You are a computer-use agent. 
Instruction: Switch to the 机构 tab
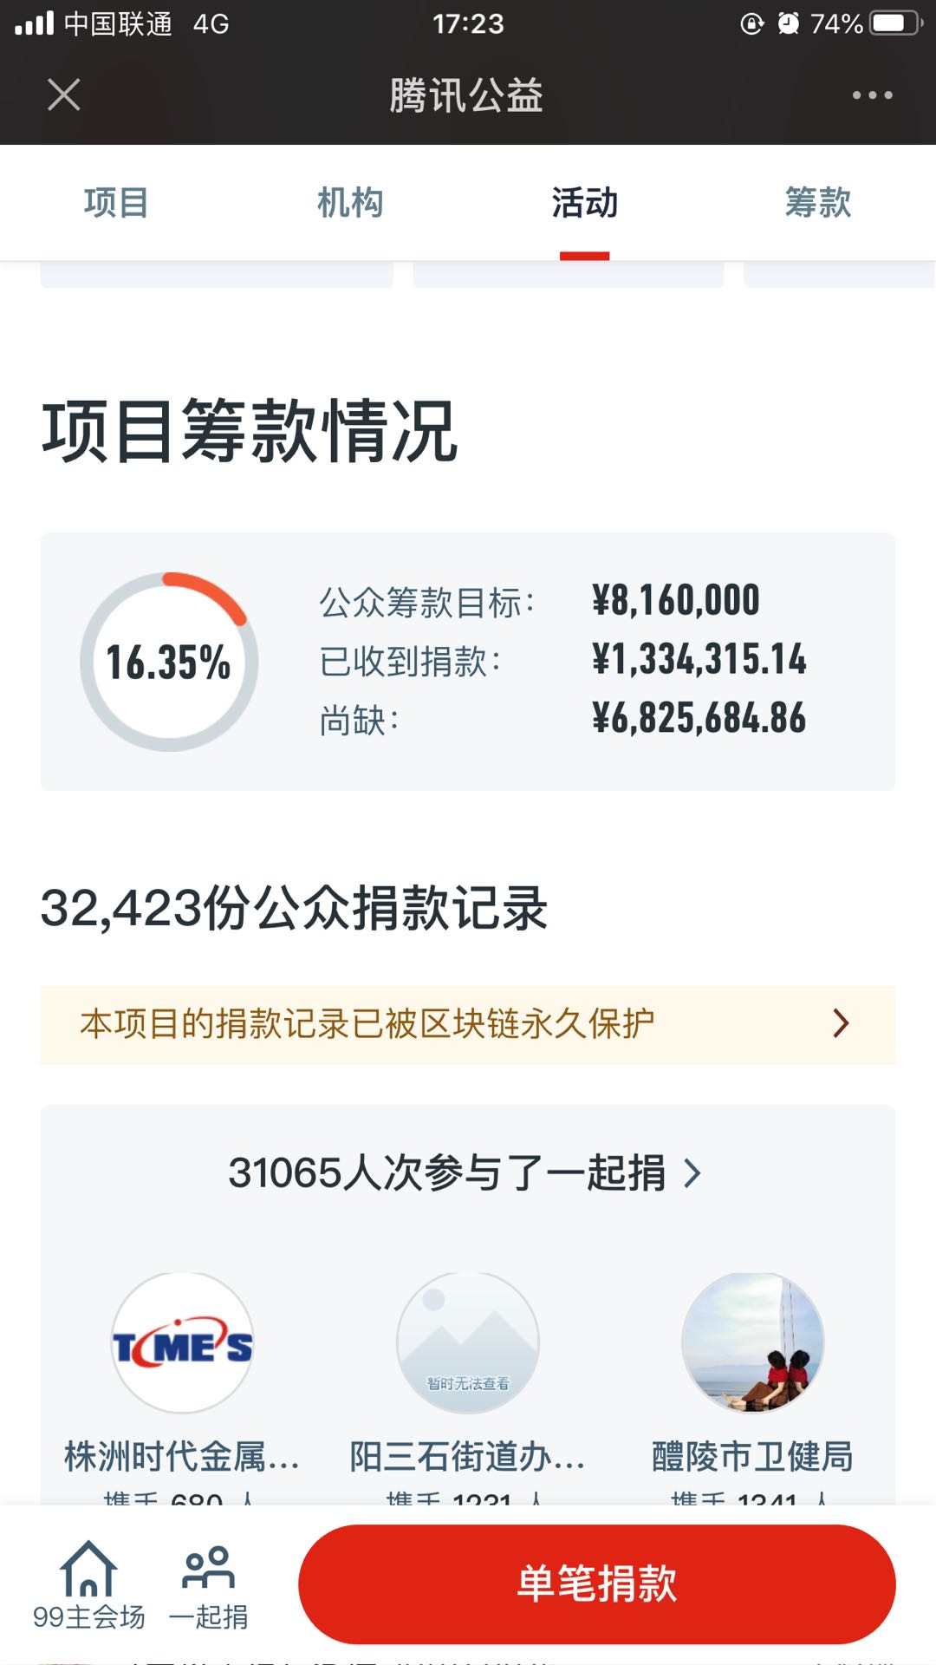tap(350, 203)
